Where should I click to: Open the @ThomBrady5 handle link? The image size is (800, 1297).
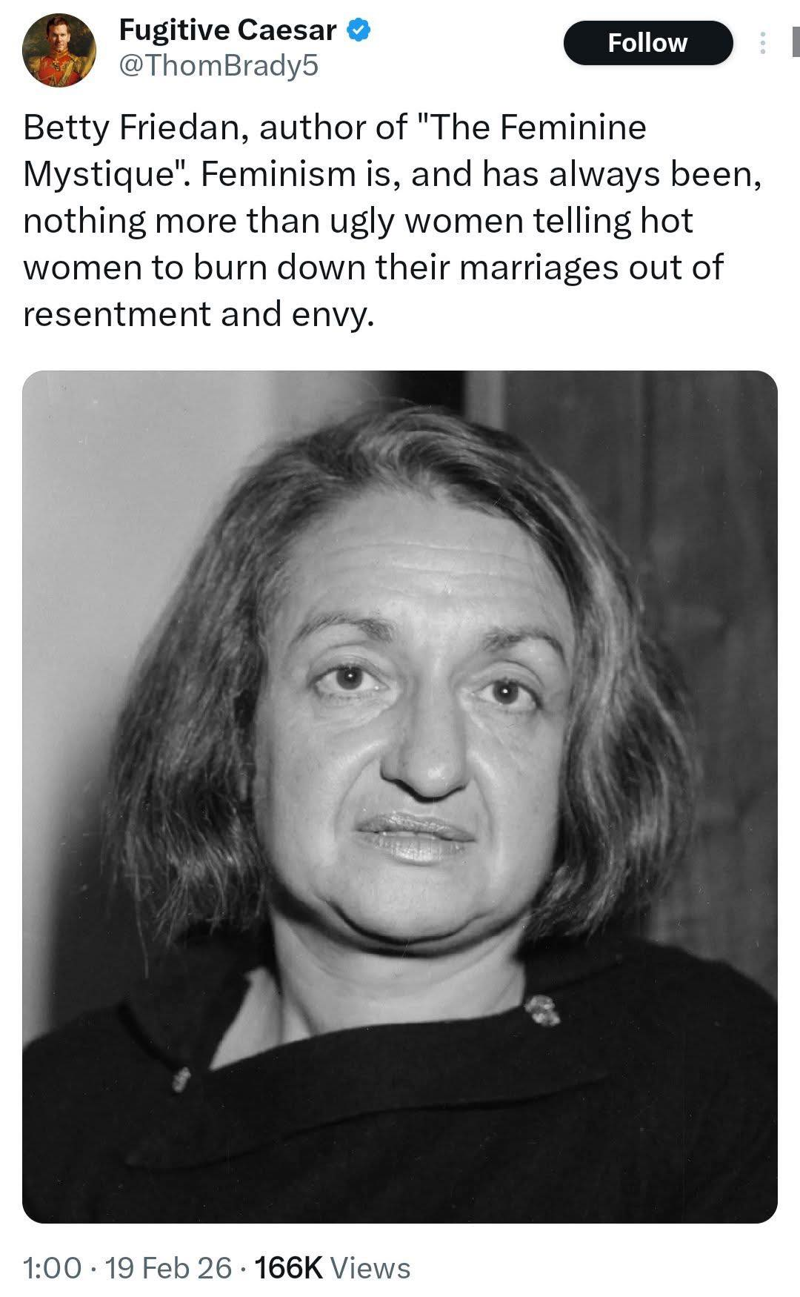pos(219,66)
